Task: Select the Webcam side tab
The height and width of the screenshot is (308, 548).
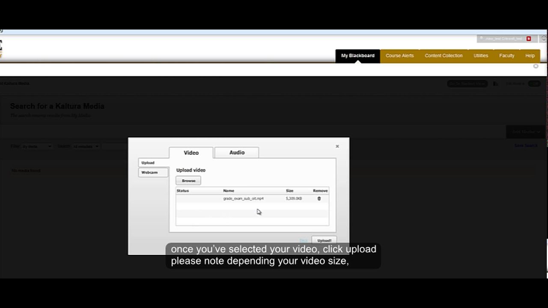Action: (x=153, y=172)
